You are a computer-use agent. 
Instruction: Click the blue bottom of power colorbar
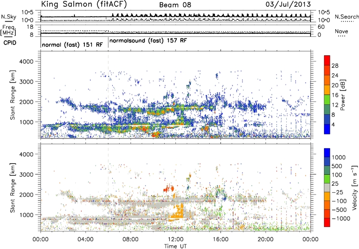327,129
